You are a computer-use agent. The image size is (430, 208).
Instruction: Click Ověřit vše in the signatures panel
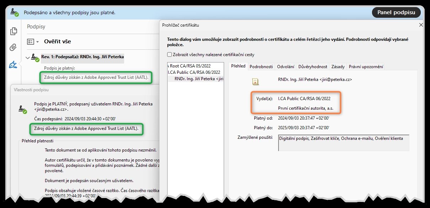(57, 42)
